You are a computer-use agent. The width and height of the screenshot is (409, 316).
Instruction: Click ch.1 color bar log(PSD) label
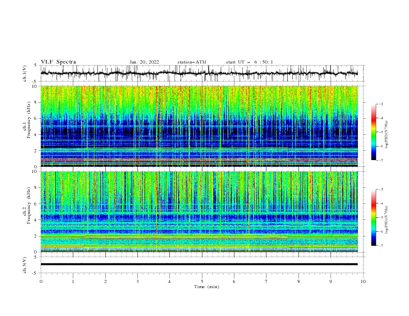pyautogui.click(x=387, y=135)
